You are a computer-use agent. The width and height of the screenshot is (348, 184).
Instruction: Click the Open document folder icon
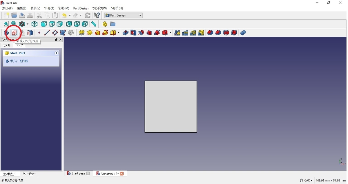(14, 15)
